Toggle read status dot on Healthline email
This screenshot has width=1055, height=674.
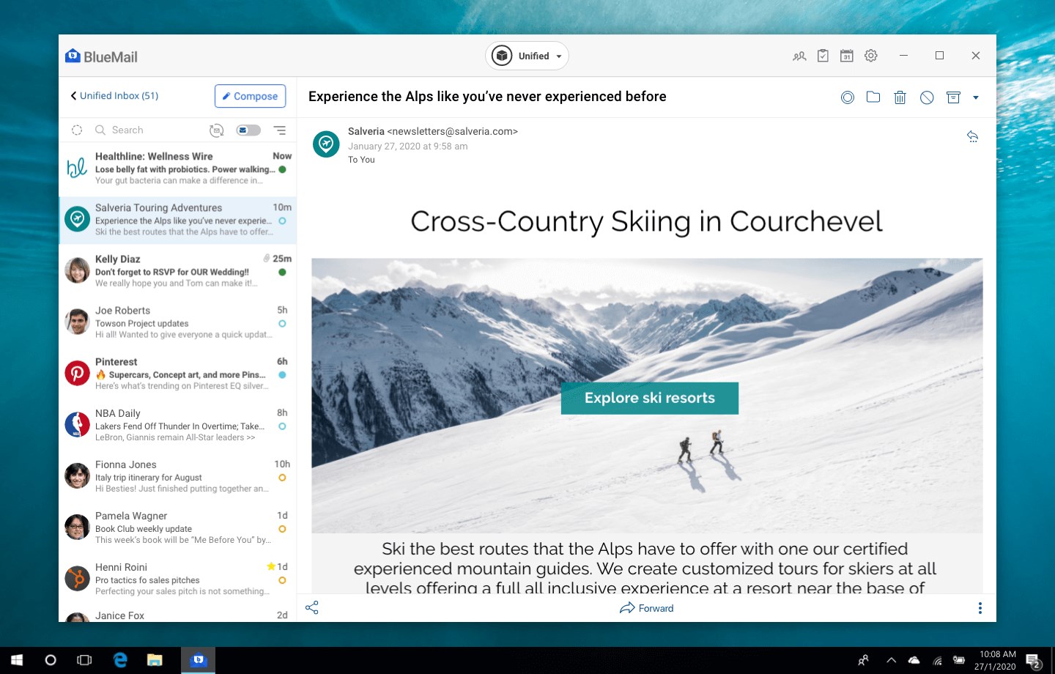pos(282,169)
